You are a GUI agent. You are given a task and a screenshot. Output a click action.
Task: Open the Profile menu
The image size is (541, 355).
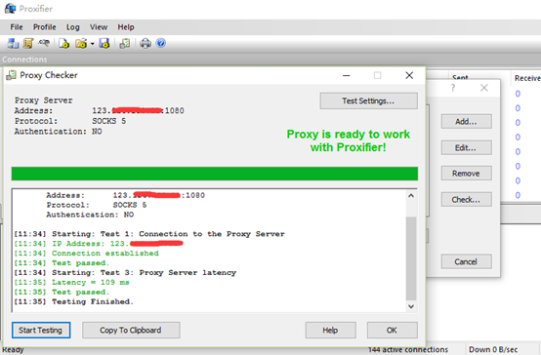tap(45, 27)
